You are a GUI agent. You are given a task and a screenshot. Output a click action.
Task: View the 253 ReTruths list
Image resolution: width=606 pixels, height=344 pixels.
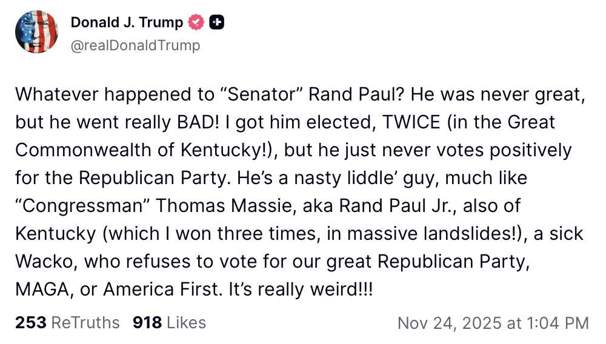67,323
